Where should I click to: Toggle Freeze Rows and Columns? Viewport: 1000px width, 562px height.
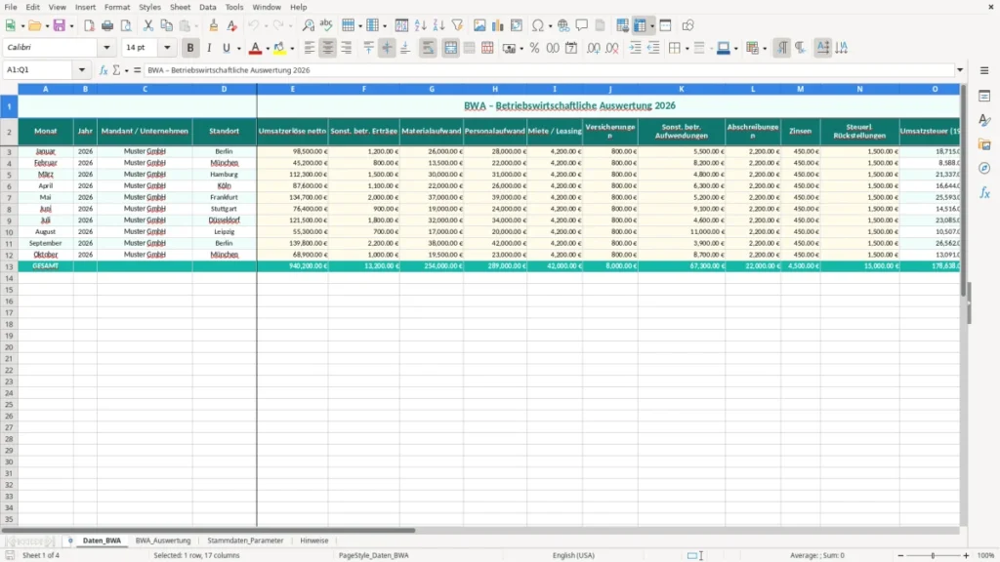pos(641,25)
